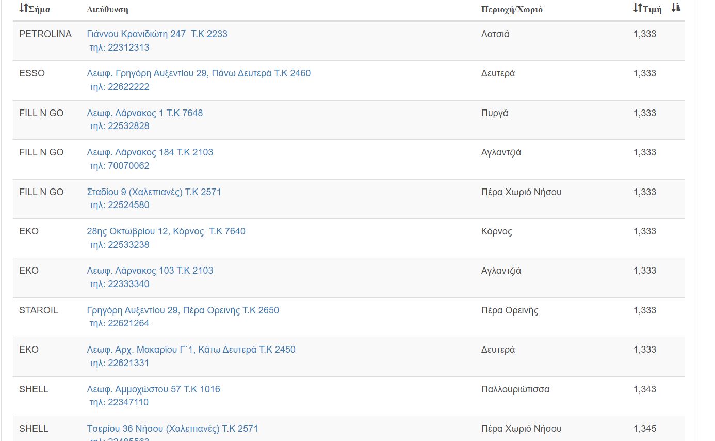Click the sort arrows icon beside Σήμα

pyautogui.click(x=23, y=8)
